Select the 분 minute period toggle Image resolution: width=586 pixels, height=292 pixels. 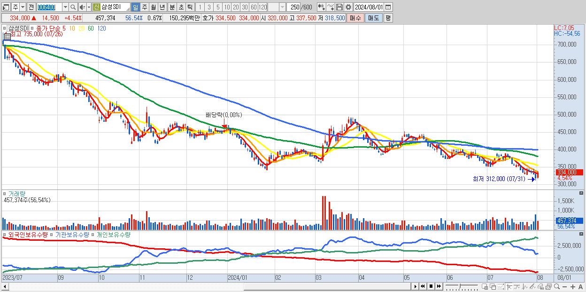point(172,8)
